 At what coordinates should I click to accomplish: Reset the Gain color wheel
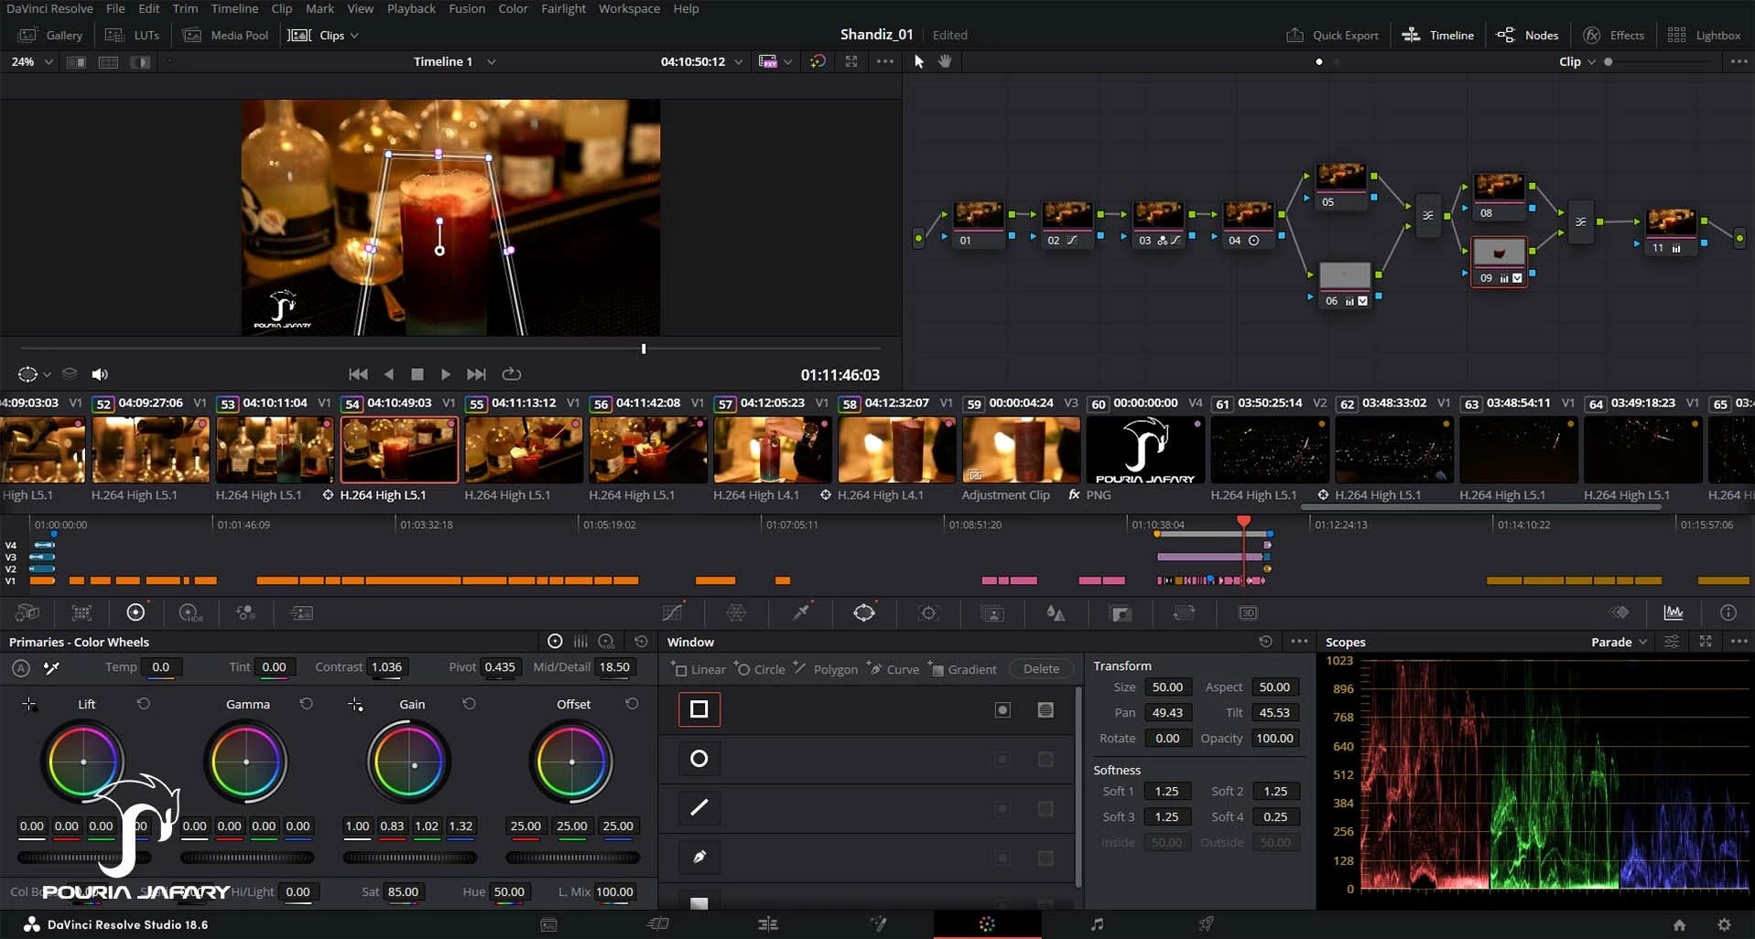(x=469, y=704)
